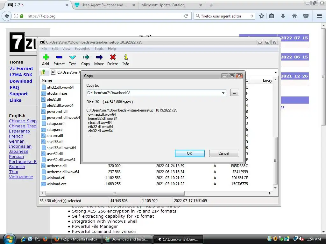Click the Firefox reload page icon

(x=186, y=16)
